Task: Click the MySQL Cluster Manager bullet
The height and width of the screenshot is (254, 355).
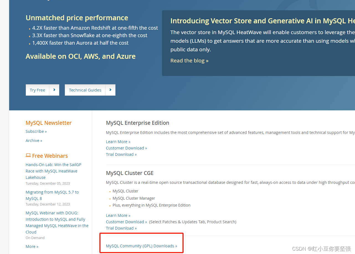Action: pos(134,198)
